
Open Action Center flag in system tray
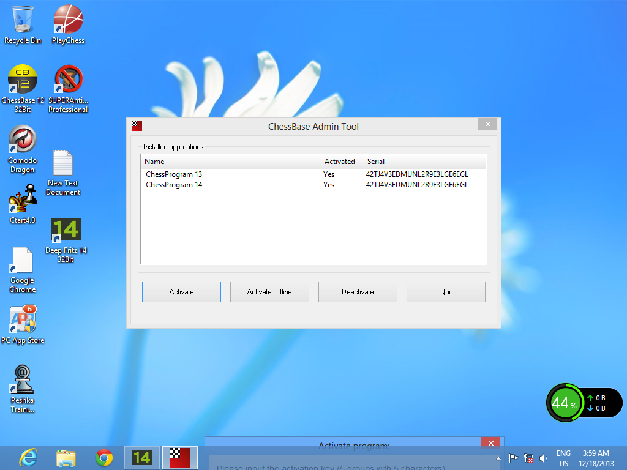(514, 458)
